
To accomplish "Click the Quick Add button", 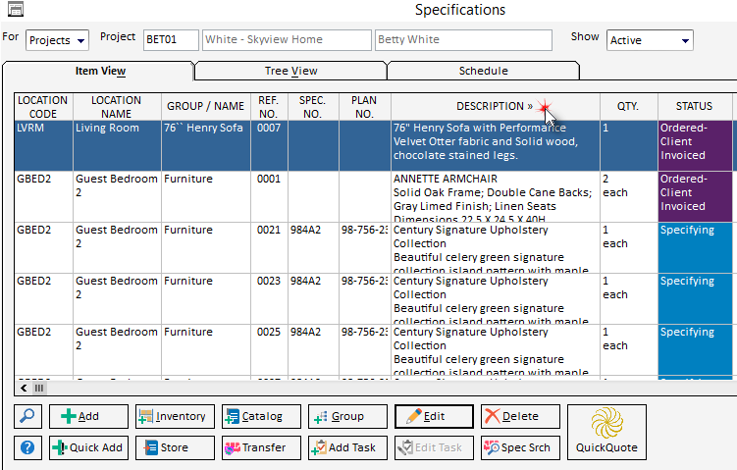I will click(87, 447).
